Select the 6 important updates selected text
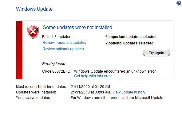This screenshot has width=182, height=114. pos(131,37)
